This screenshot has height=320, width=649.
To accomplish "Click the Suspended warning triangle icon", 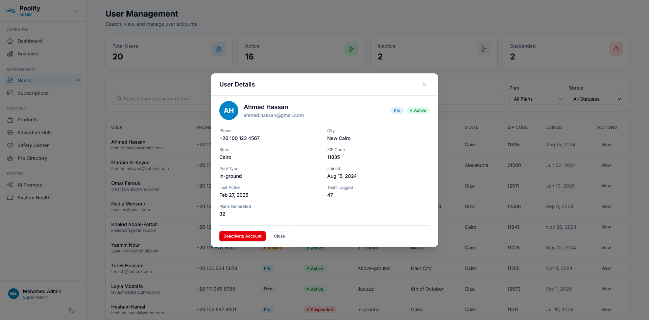I will pyautogui.click(x=616, y=49).
